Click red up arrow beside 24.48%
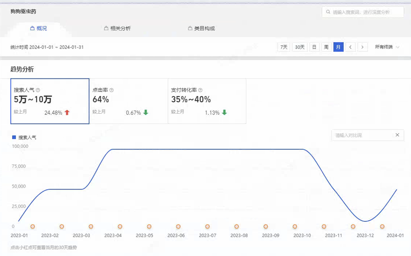 pyautogui.click(x=67, y=113)
